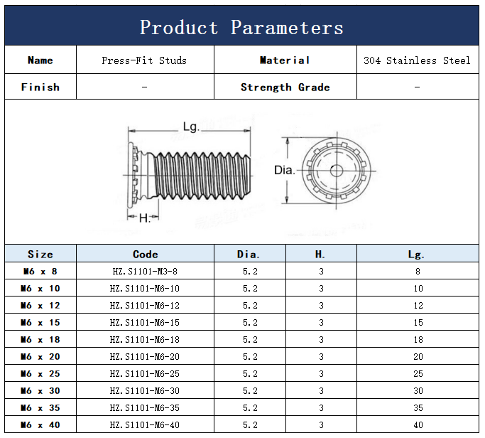Viewport: 485px width, 438px height.
Task: Click code HZ.S1101-M6-40 in last row
Action: tap(145, 424)
